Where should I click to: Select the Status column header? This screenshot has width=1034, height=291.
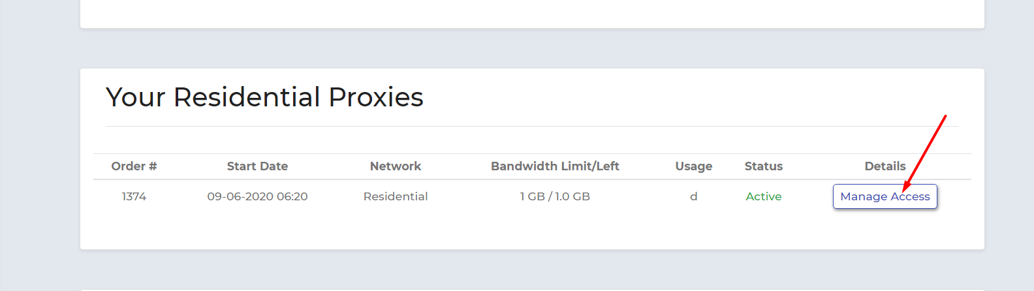pos(763,166)
